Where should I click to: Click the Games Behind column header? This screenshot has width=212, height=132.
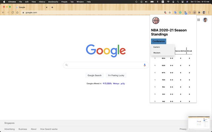181,51
